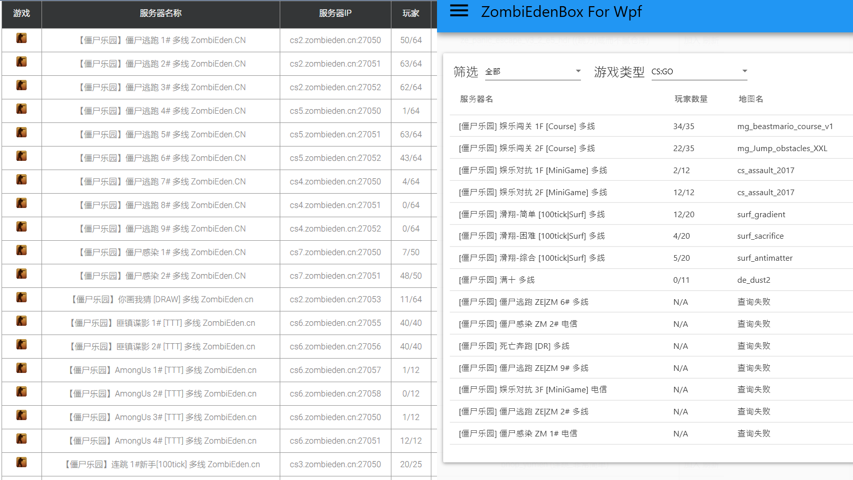Click game icon for 僵尸逃跑 4# row

[22, 109]
